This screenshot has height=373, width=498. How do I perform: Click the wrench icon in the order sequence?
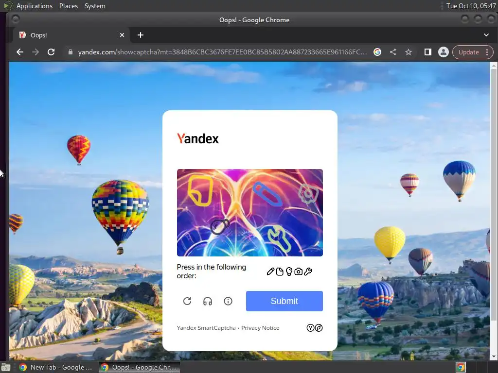308,271
